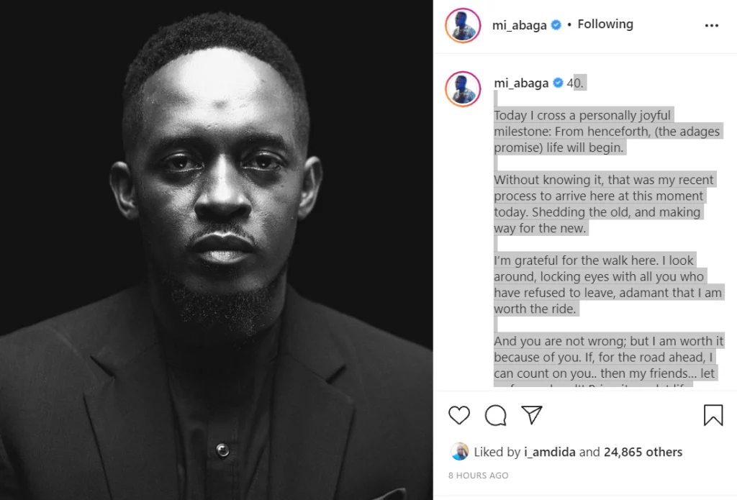Click the 8 HOURS AGO timestamp

point(478,475)
